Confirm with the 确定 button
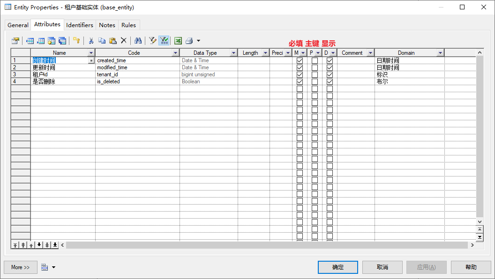This screenshot has height=279, width=495. (x=338, y=267)
